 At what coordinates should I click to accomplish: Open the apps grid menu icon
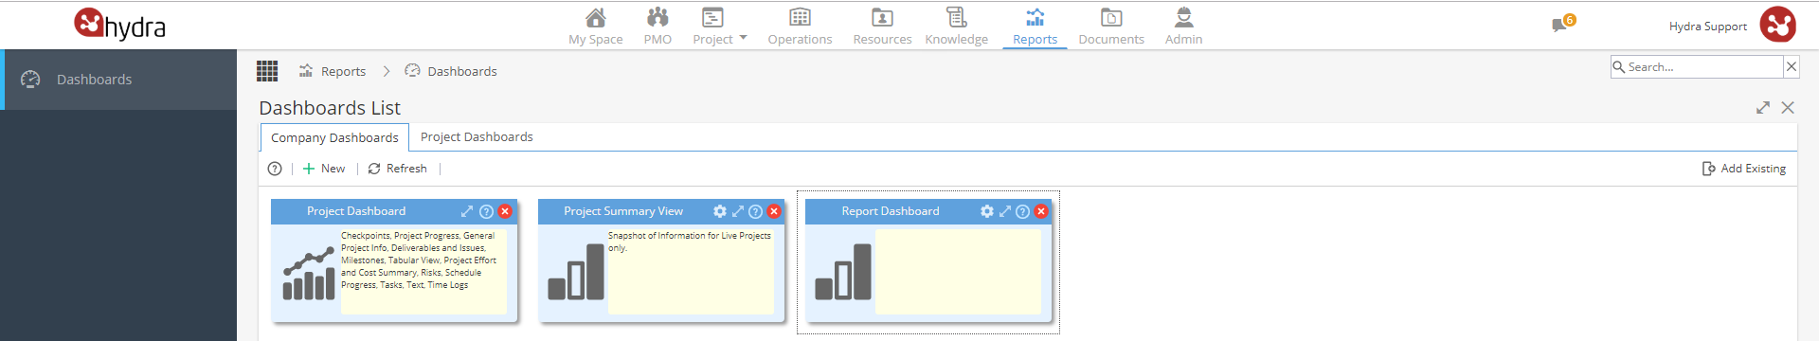point(267,71)
